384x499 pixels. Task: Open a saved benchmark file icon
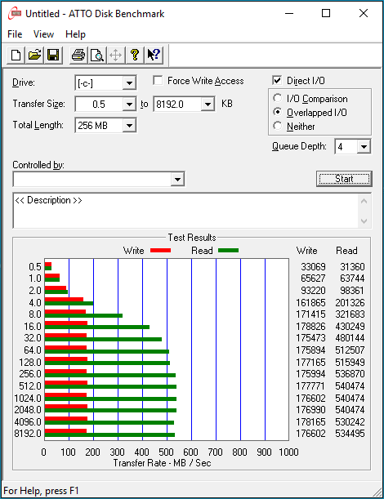[x=34, y=55]
